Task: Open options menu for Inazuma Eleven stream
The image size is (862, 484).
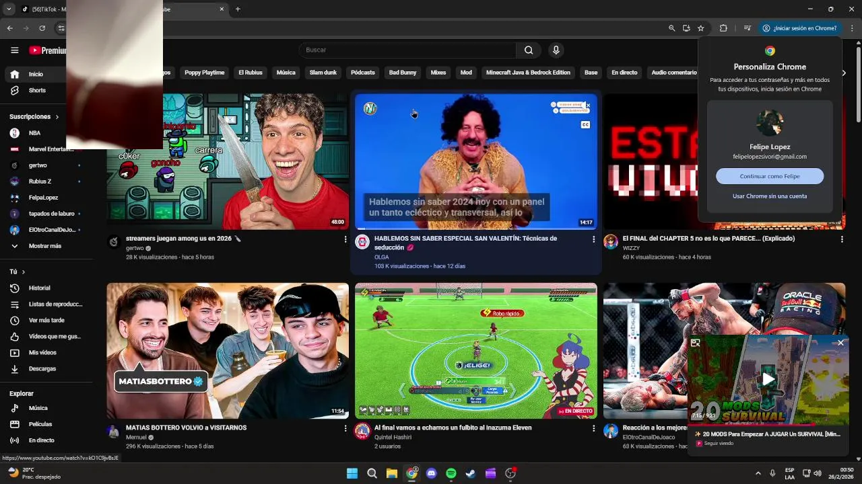Action: click(593, 428)
